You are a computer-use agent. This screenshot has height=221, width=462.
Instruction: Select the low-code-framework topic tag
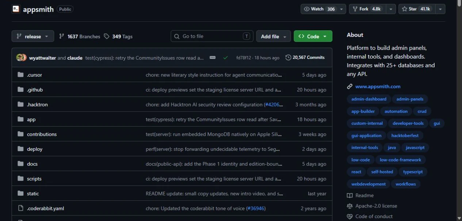(x=400, y=160)
